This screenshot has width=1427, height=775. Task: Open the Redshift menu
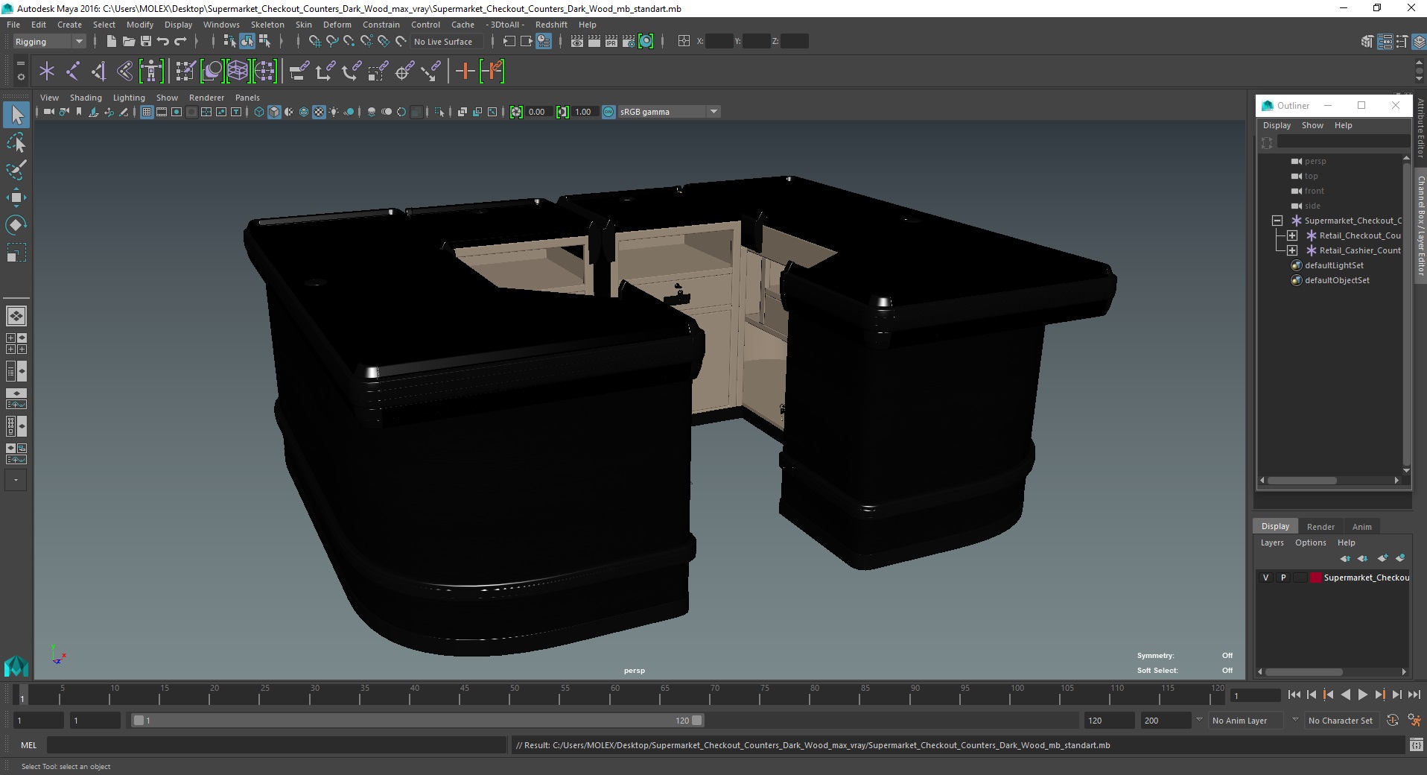tap(551, 25)
